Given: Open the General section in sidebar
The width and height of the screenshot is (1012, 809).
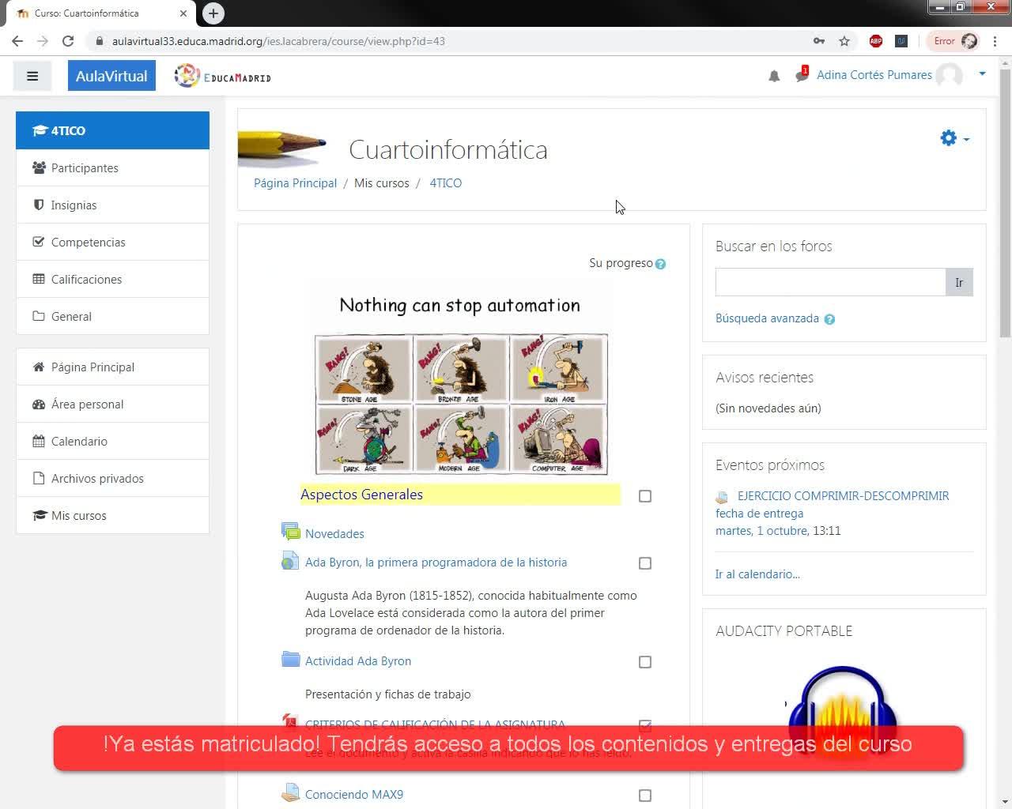Looking at the screenshot, I should pos(112,316).
